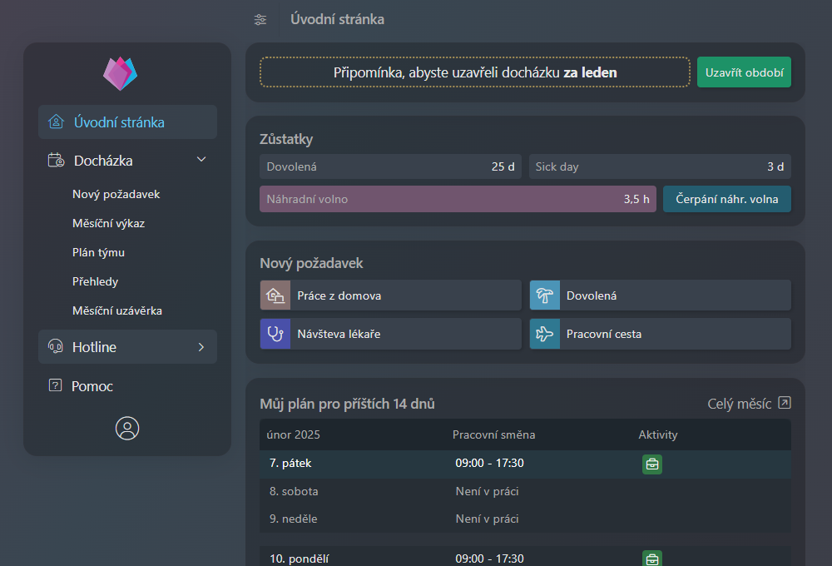The width and height of the screenshot is (832, 566).
Task: Click the settings sliders icon in header
Action: point(260,20)
